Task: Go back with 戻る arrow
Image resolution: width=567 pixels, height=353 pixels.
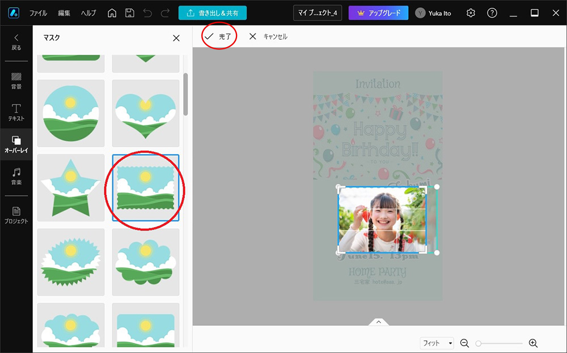Action: click(x=16, y=42)
